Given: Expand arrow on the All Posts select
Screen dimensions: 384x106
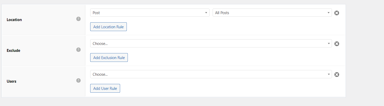Looking at the screenshot, I should (329, 13).
